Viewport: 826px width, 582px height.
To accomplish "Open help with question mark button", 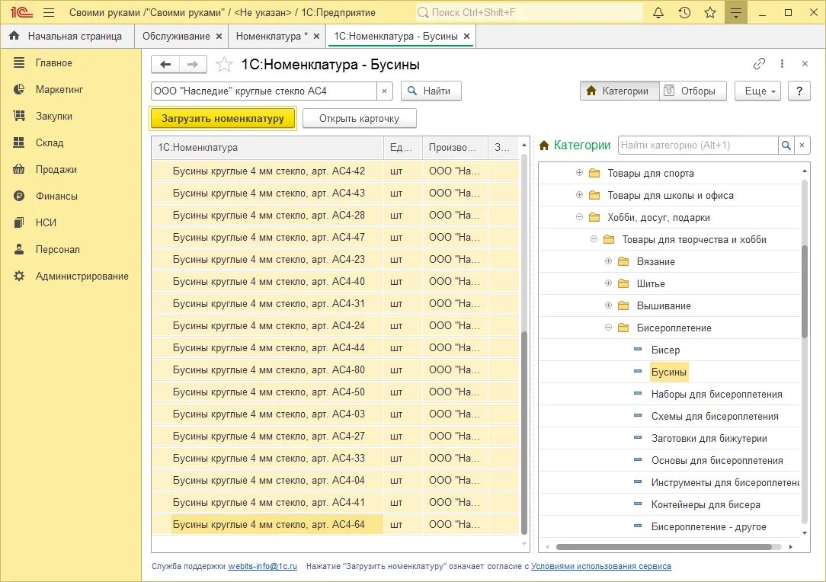I will (x=799, y=91).
